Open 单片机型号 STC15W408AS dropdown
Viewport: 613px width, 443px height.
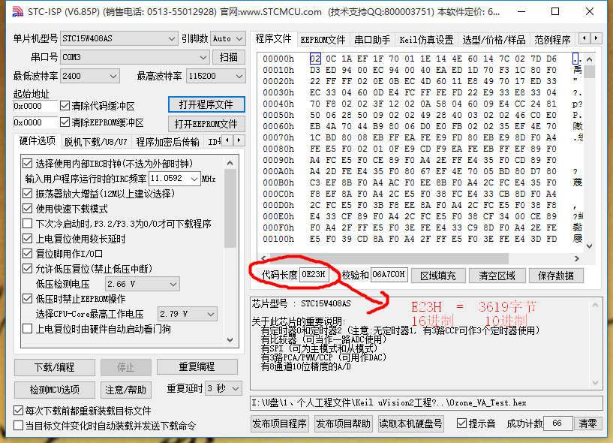119,38
